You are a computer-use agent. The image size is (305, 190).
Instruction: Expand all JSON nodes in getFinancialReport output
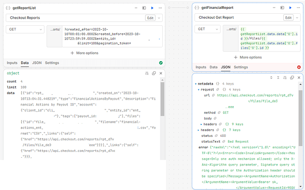tap(271, 78)
